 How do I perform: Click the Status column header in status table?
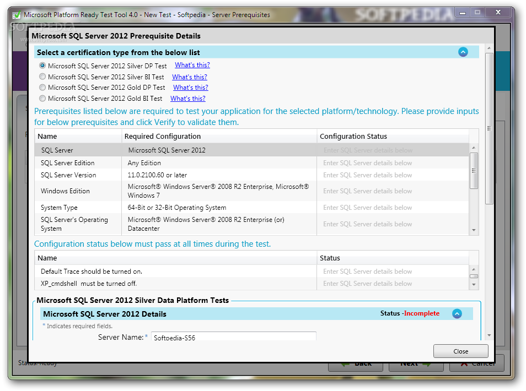coord(393,258)
